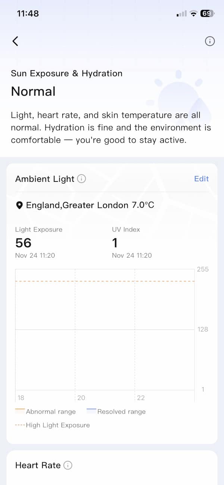Tap the status bar clock showing 11:48
The width and height of the screenshot is (224, 485).
28,13
